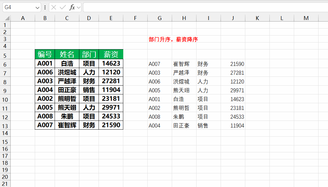Click the green header cell 姓名

(x=67, y=54)
